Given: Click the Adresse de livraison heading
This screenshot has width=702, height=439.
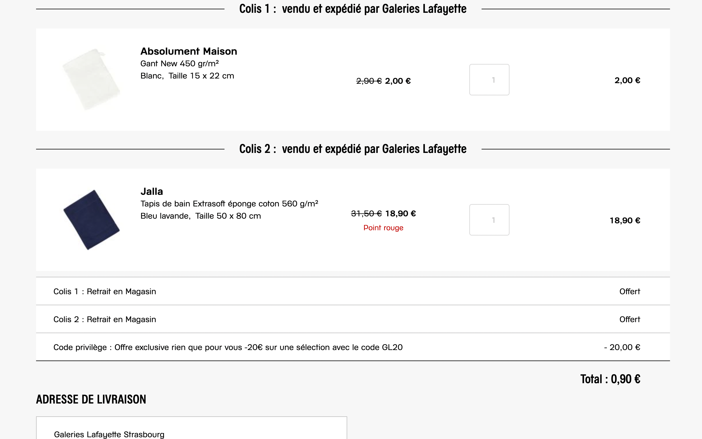Looking at the screenshot, I should pyautogui.click(x=91, y=399).
